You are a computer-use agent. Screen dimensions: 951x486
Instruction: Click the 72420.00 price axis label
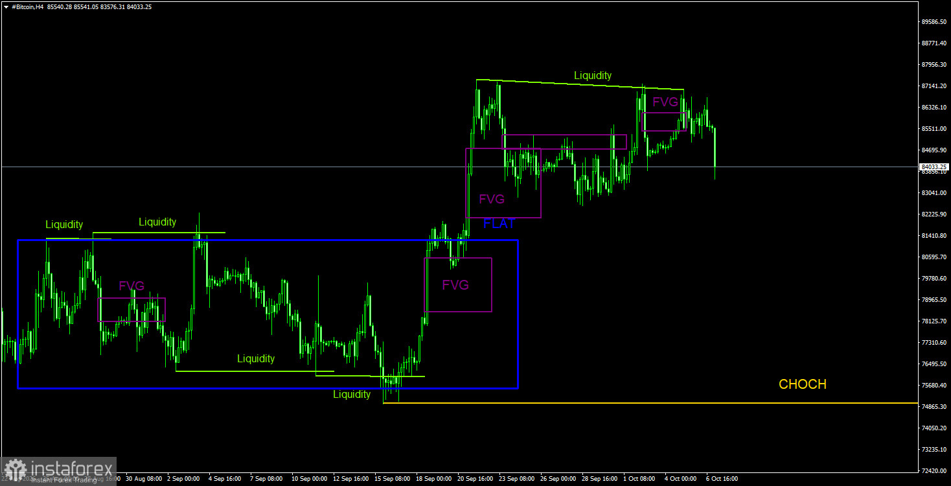(x=934, y=470)
